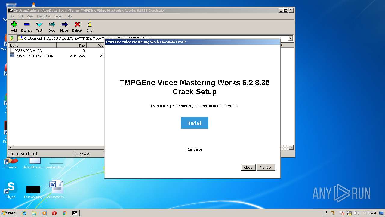Sort by the Size column header
Screen dimensions: 385x217
[x=71, y=45]
